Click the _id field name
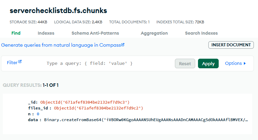Viewport: 258px width, 140px height. click(x=33, y=102)
